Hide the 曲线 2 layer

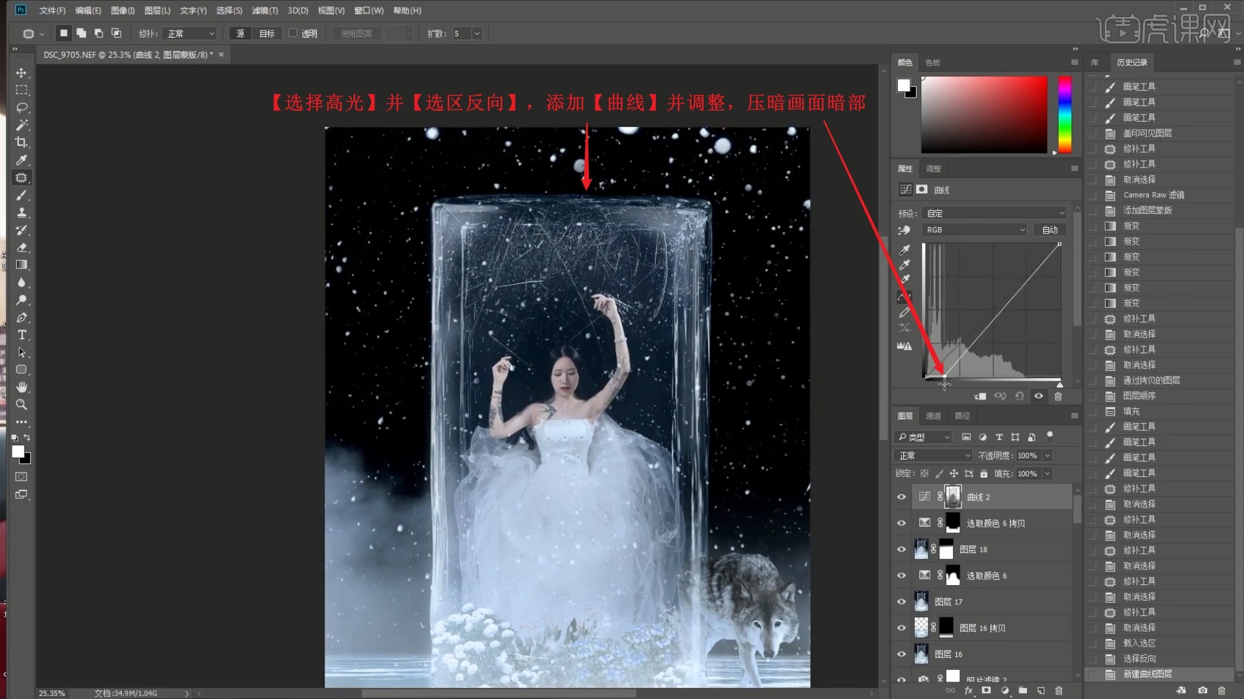click(x=901, y=497)
